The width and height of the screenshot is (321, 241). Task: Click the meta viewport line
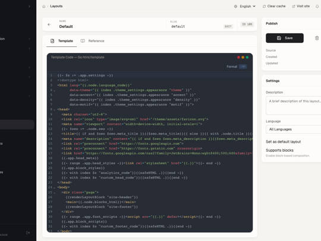coord(131,124)
